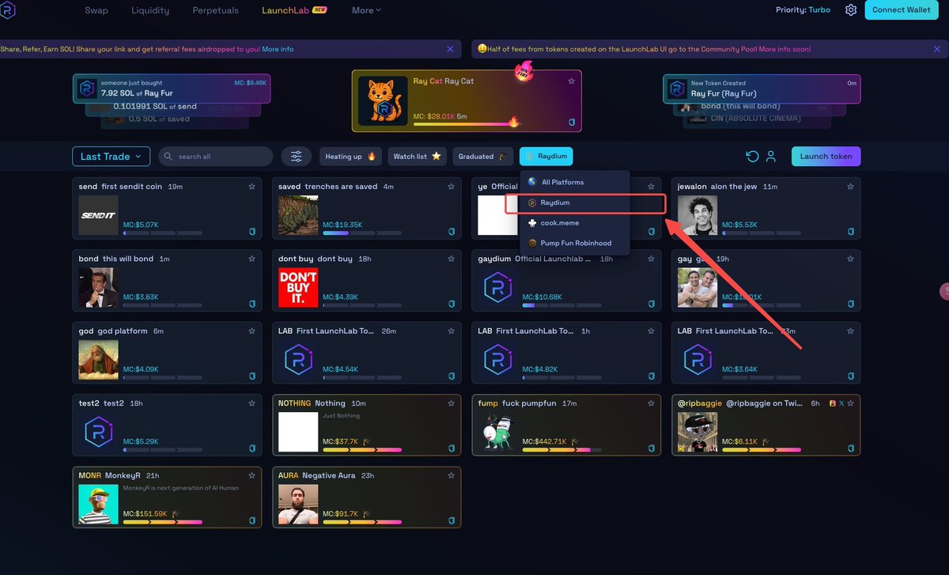Star the Ray Cat featured card
The image size is (949, 575).
pyautogui.click(x=571, y=81)
